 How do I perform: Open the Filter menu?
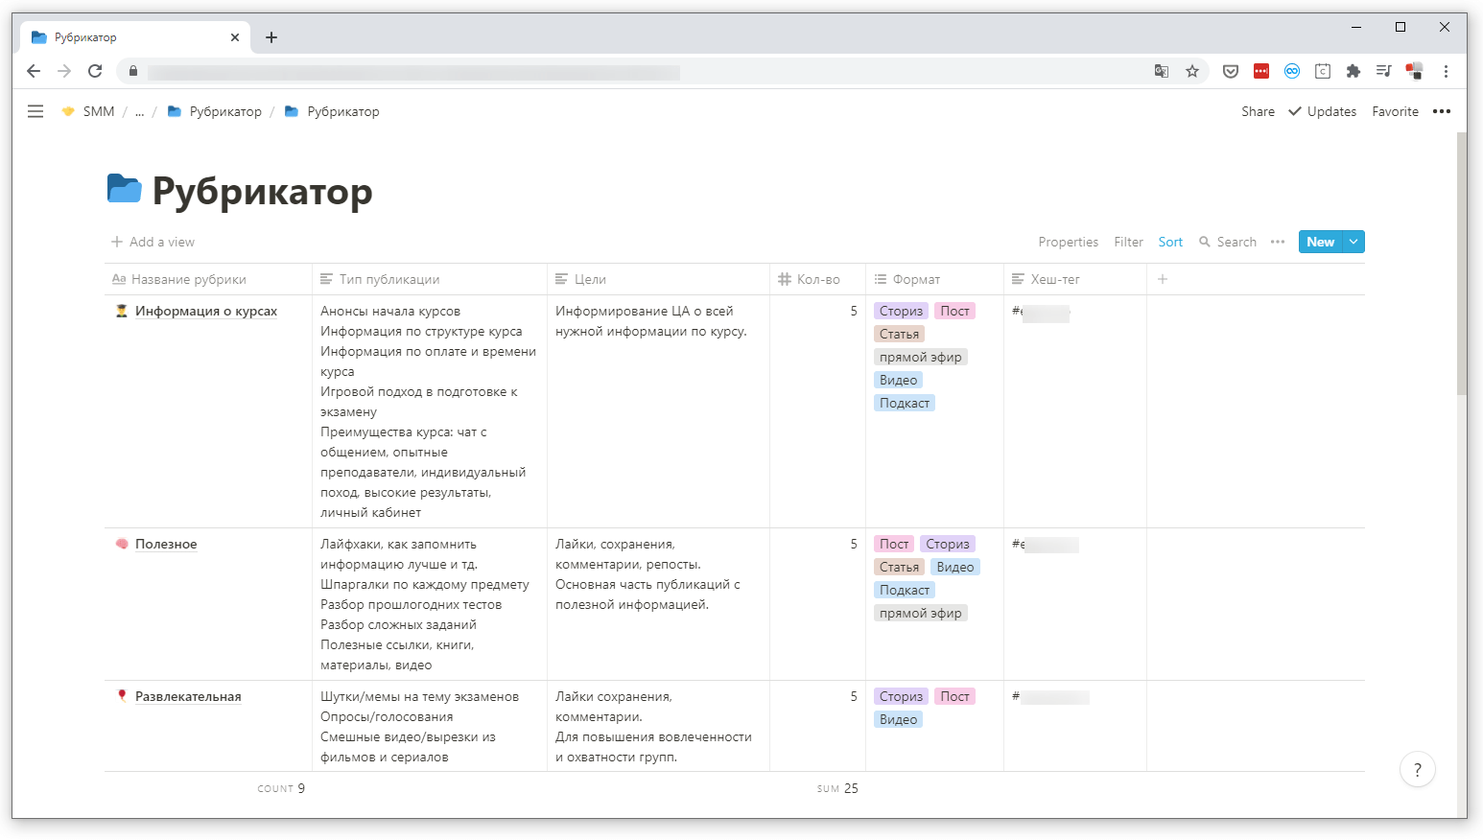pyautogui.click(x=1128, y=242)
